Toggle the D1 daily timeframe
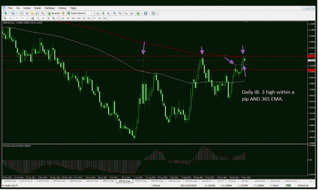The image size is (320, 190). point(94,18)
